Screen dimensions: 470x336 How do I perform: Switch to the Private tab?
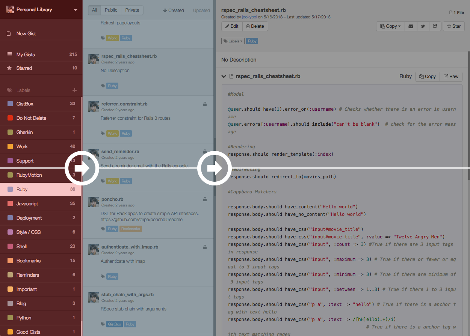pos(132,10)
